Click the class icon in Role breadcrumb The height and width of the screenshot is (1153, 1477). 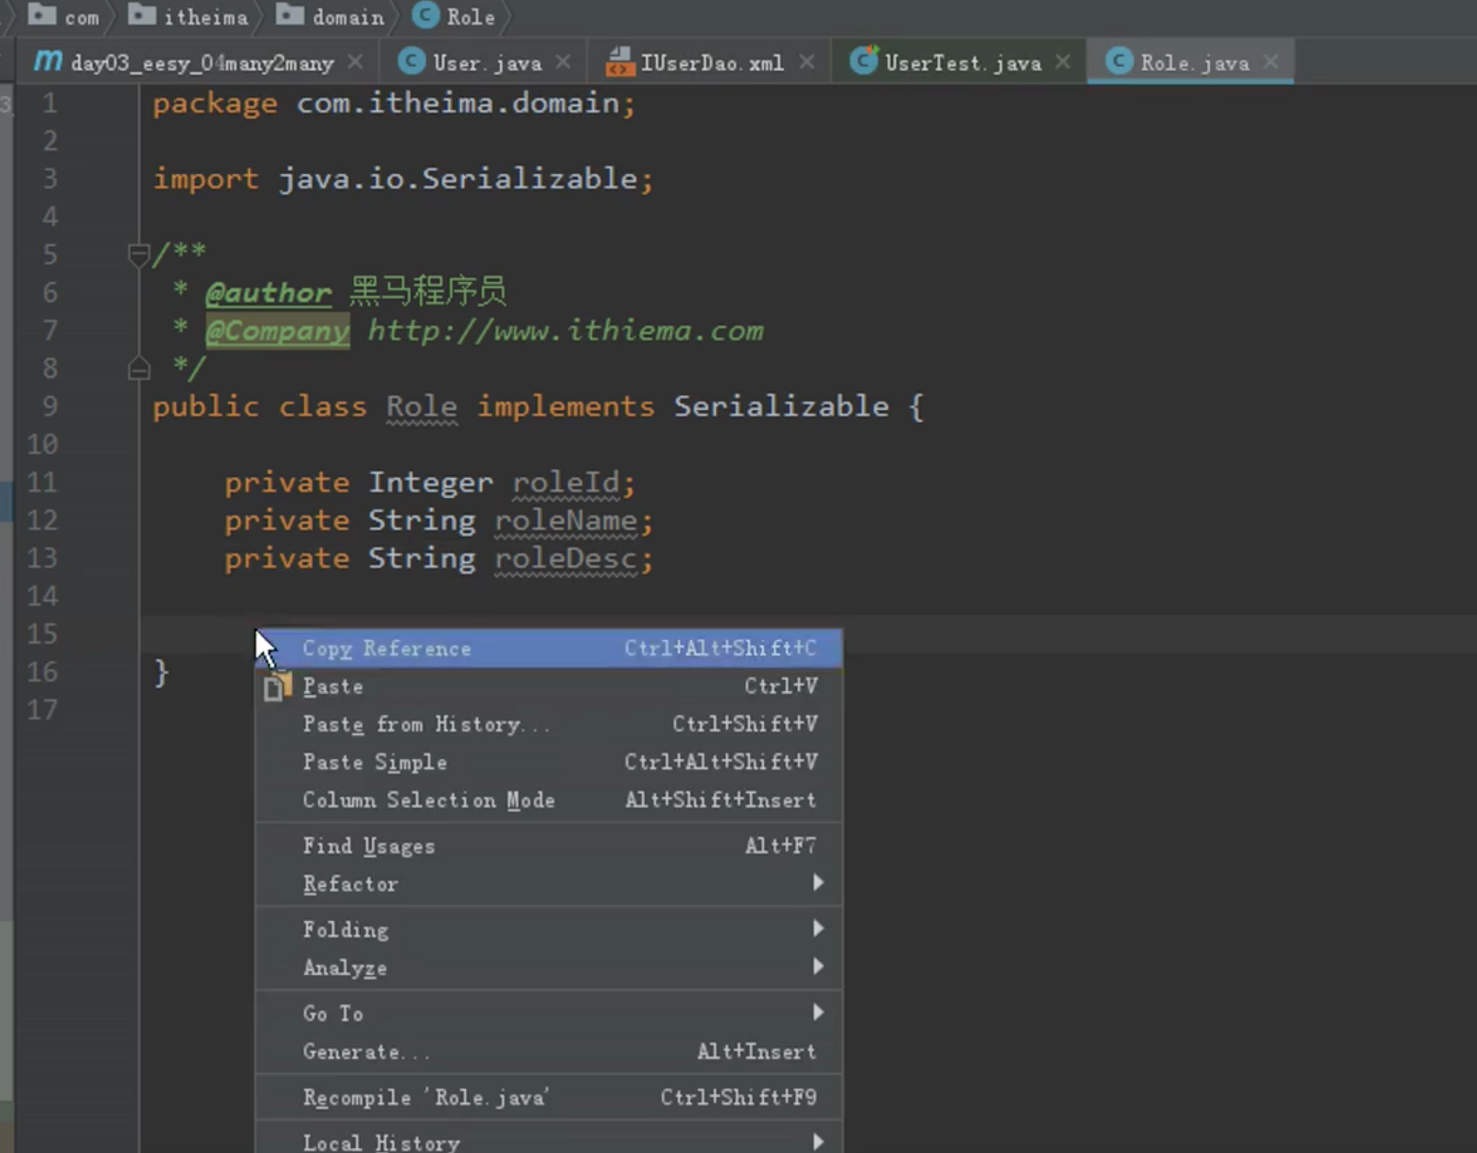point(426,15)
